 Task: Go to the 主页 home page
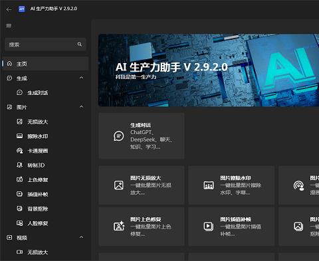pyautogui.click(x=45, y=64)
